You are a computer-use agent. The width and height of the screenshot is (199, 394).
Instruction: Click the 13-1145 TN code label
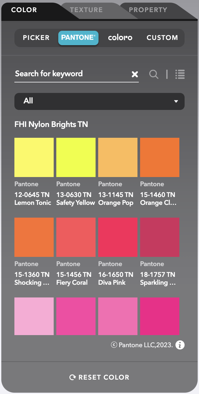[116, 195]
